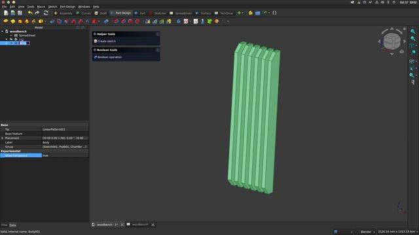
Task: Click Fit Selection zoom icon on the right
Action: point(413,39)
